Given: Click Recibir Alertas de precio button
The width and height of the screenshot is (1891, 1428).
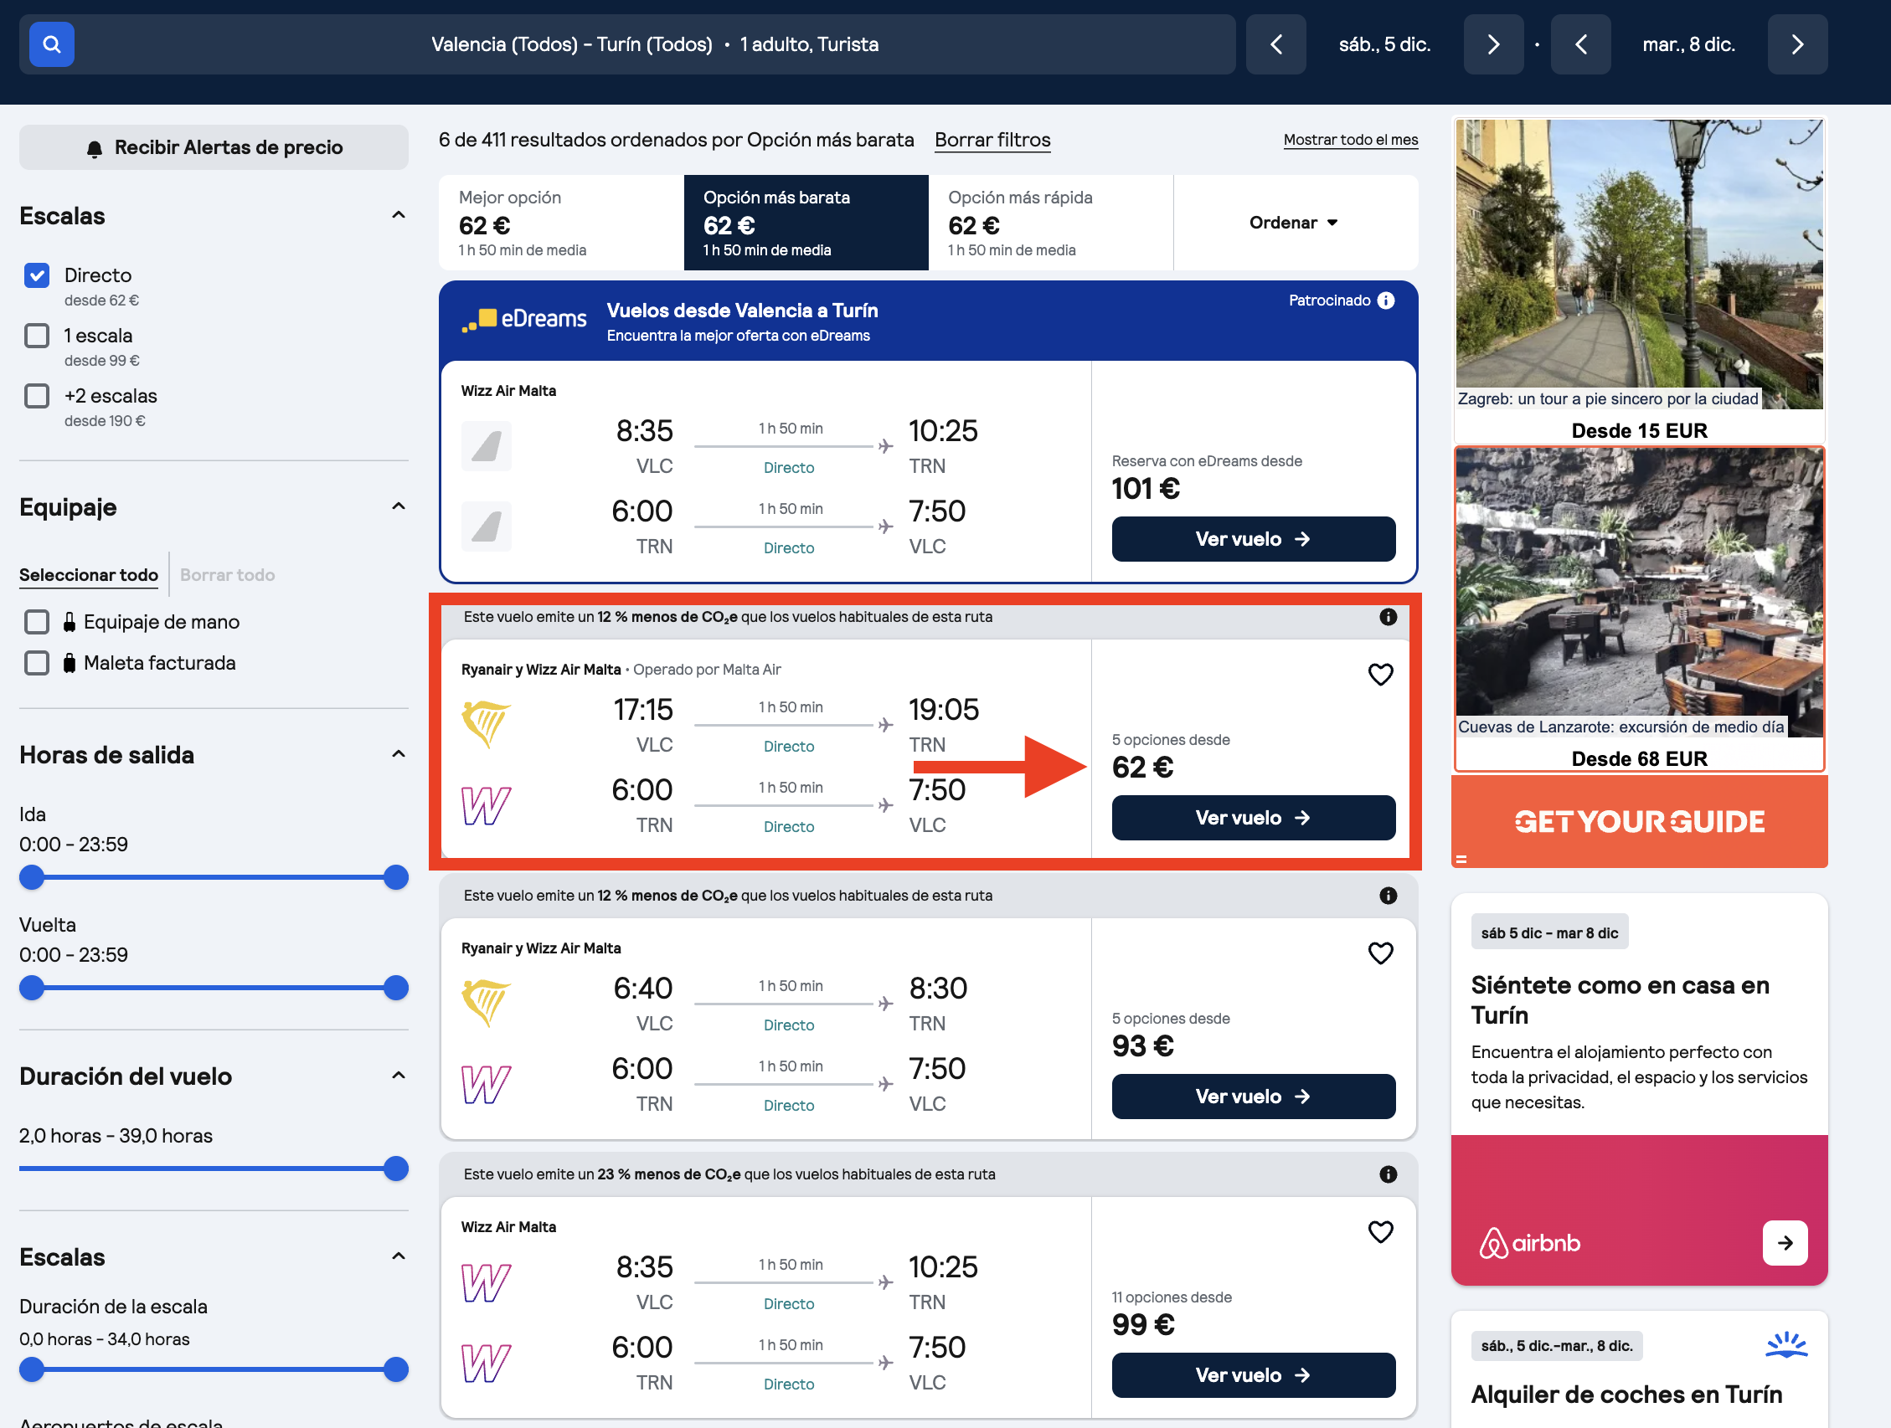Looking at the screenshot, I should coord(214,148).
